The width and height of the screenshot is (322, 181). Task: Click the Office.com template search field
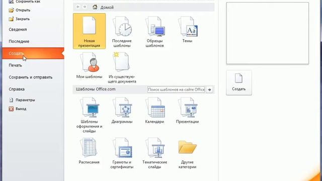coord(176,89)
